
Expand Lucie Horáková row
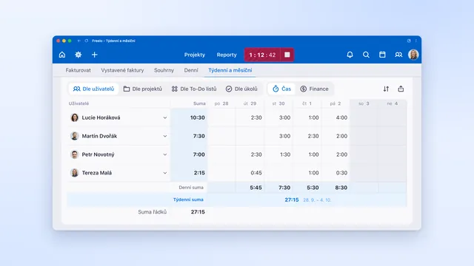click(165, 117)
